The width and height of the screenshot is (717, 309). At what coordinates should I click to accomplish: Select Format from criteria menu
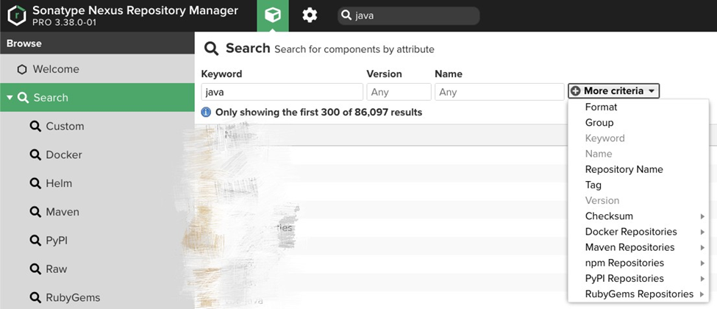point(601,107)
